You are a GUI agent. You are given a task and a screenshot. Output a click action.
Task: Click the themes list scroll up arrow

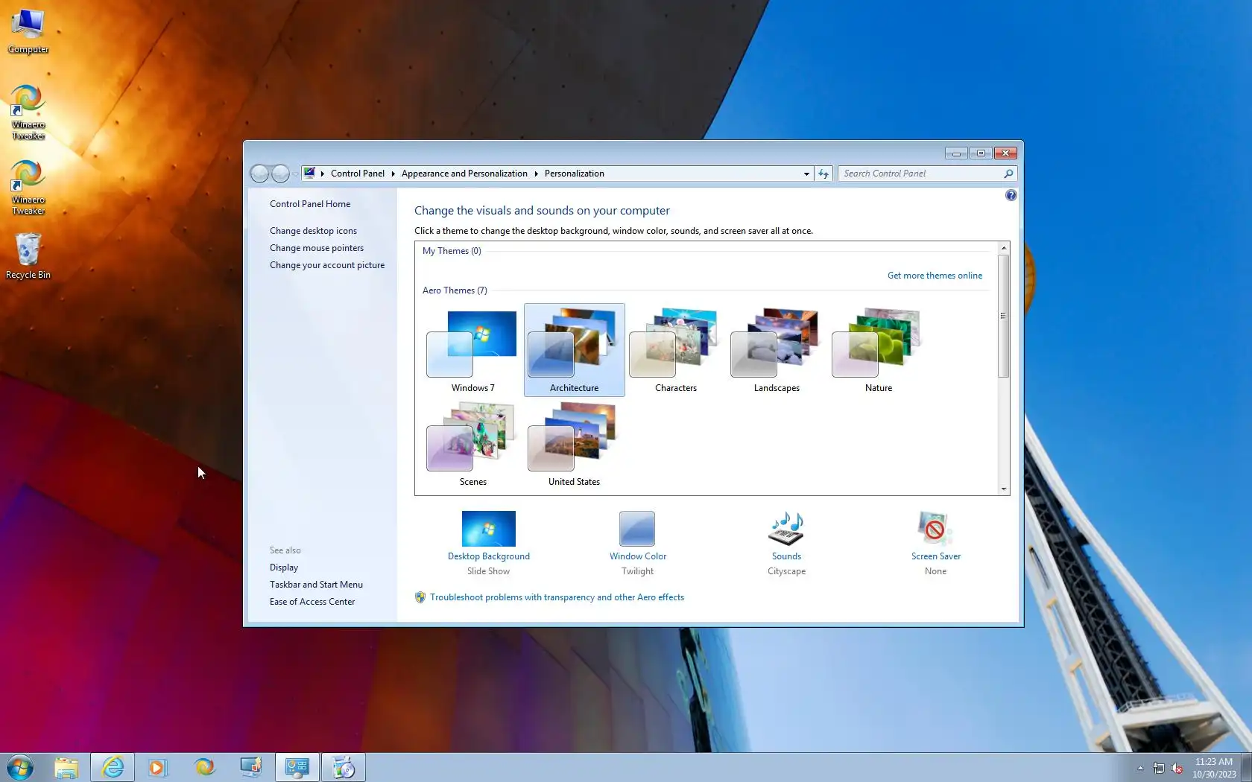(x=1004, y=248)
